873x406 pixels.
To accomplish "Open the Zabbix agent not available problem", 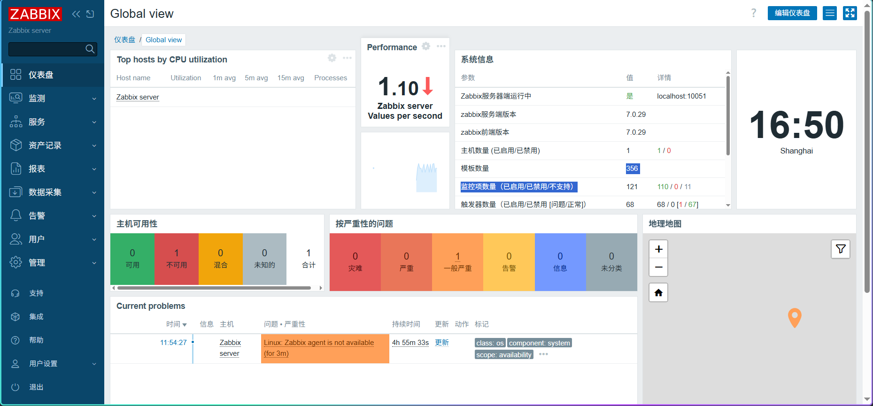I will [x=319, y=348].
